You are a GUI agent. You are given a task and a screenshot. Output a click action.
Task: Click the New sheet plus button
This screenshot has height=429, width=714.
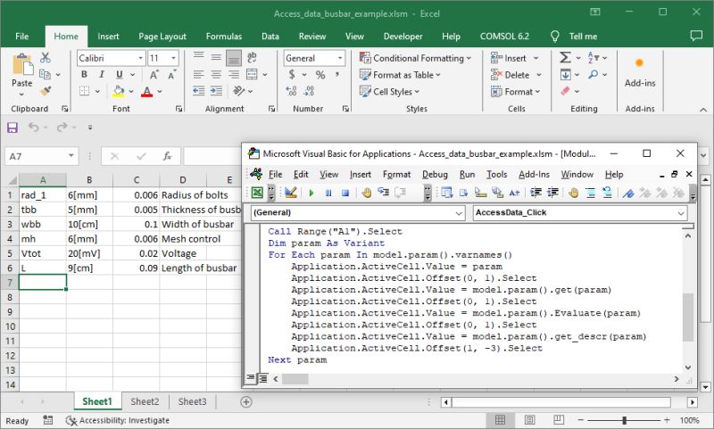click(x=246, y=401)
